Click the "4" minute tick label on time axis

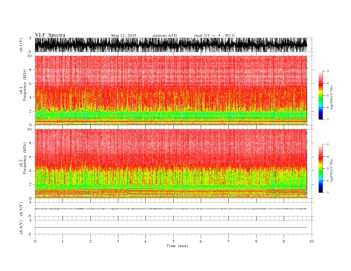click(x=145, y=241)
